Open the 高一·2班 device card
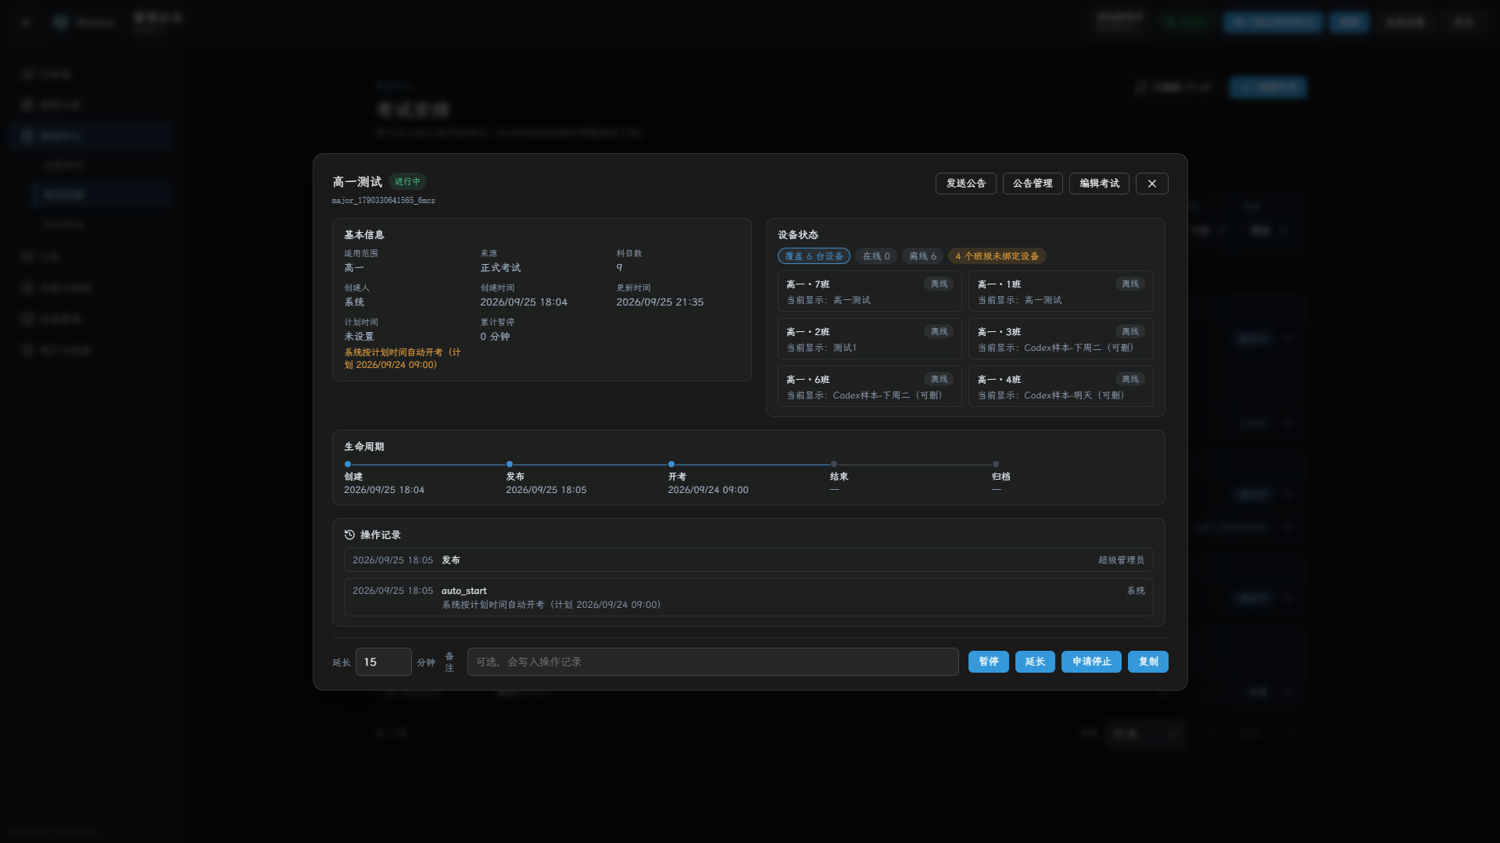 870,339
